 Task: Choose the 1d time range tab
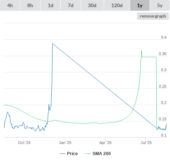click(51, 5)
